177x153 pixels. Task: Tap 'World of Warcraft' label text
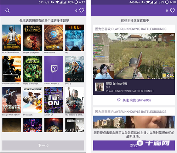pos(31,84)
